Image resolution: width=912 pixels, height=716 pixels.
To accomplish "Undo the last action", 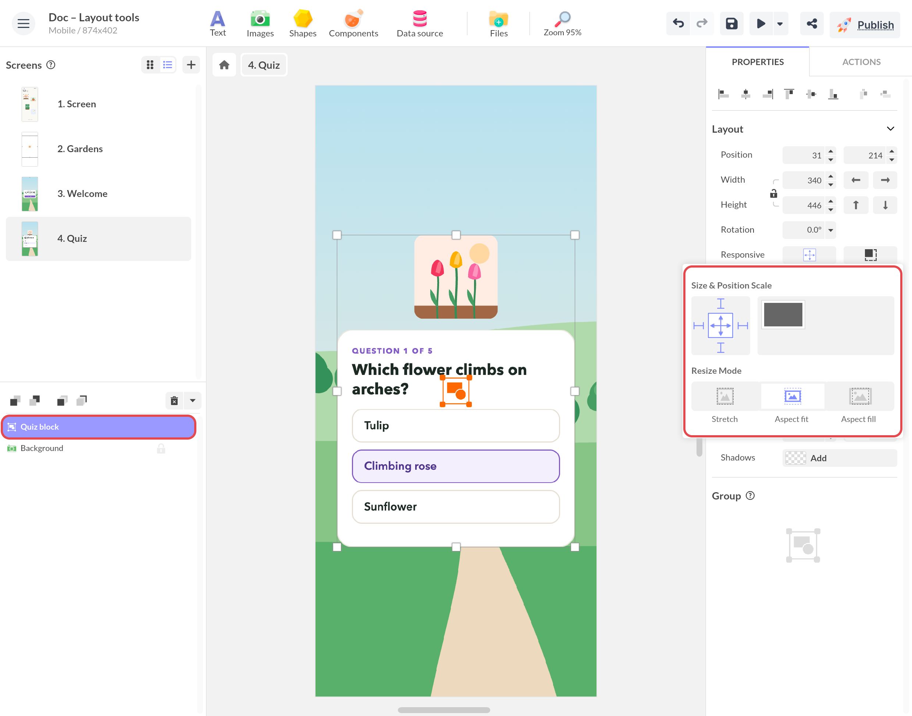I will [x=678, y=24].
